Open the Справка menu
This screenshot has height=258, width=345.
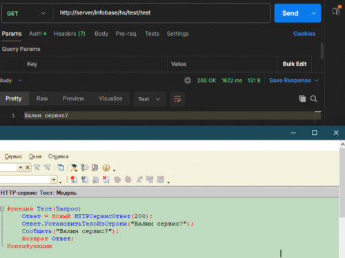click(x=58, y=156)
